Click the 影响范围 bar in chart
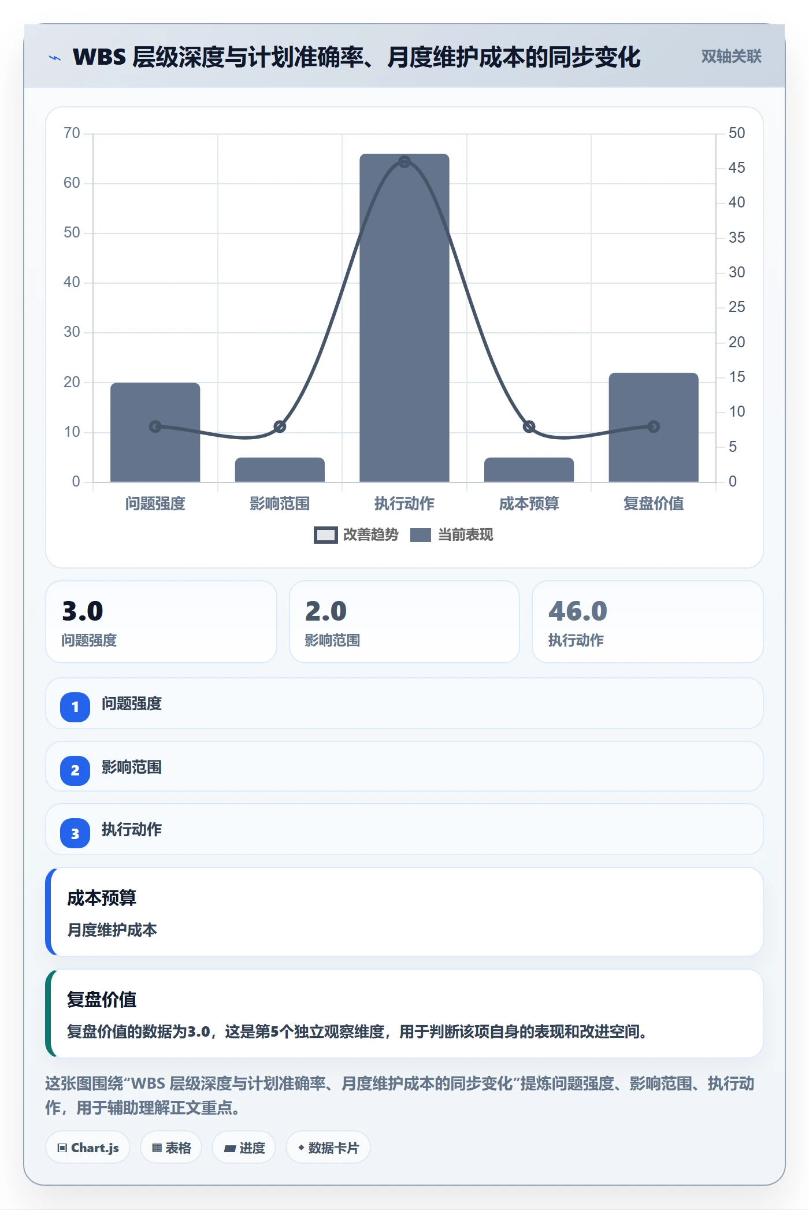This screenshot has width=809, height=1210. [280, 470]
